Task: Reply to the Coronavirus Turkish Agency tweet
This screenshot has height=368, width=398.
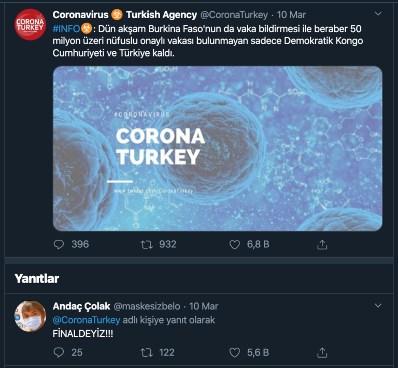Action: [x=59, y=245]
